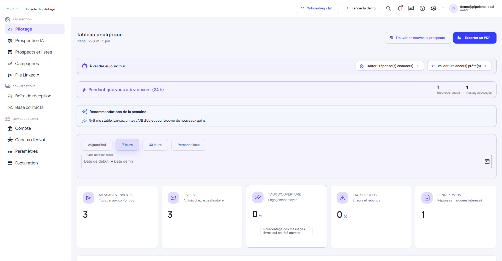Select the 30 jours range toggle
502x261 pixels.
[x=155, y=145]
